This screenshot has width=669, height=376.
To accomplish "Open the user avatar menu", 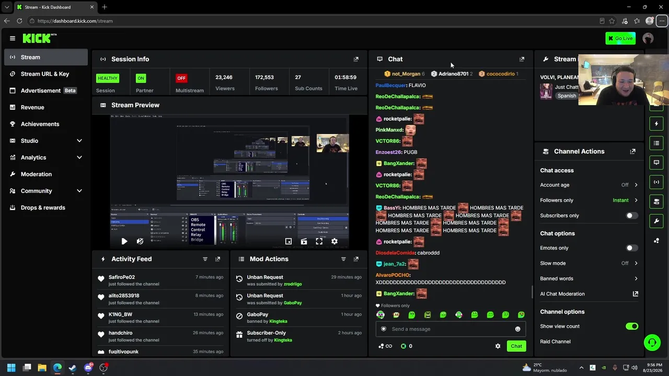I will [648, 38].
